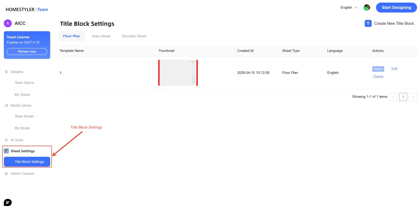The width and height of the screenshot is (420, 210).
Task: Go to the previous page arrow
Action: pos(393,97)
